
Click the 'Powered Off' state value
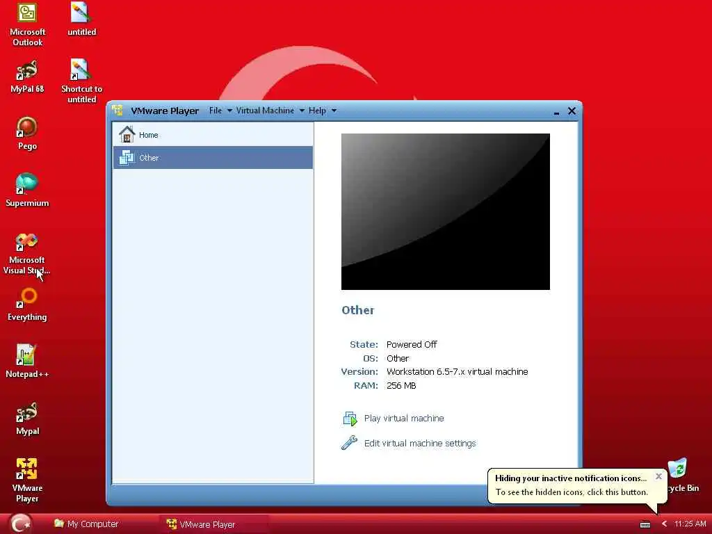coord(412,345)
